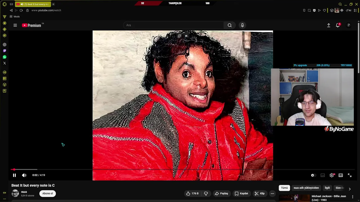Image resolution: width=360 pixels, height=202 pixels.
Task: Open the Mods bookmark item
Action: (15, 17)
